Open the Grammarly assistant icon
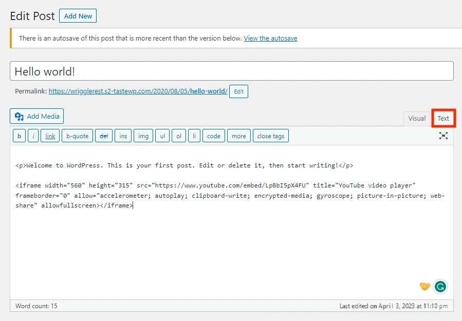This screenshot has width=462, height=321. (440, 287)
